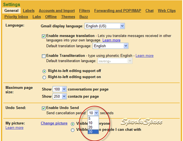Expand Gmail display language dropdown
183x141 pixels.
tap(105, 26)
